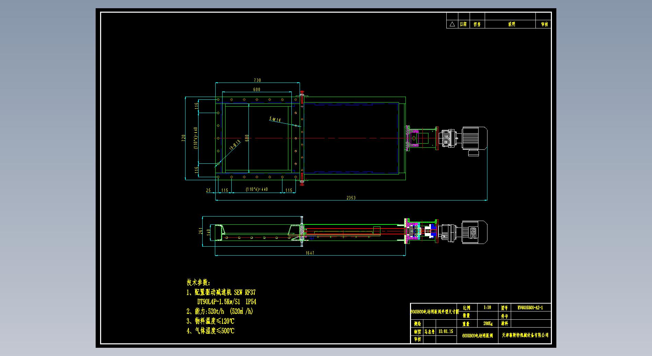
Task: Click the 1647 dimension in side view
Action: (309, 253)
